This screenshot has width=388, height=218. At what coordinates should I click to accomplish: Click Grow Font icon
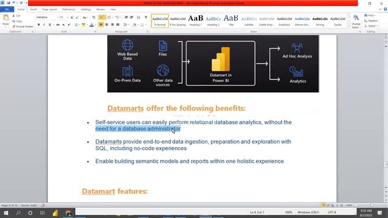(72, 18)
